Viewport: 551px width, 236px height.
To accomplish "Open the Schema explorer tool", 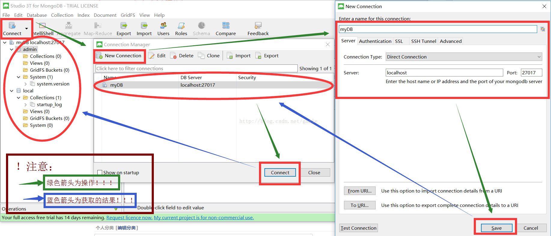I will point(201,29).
